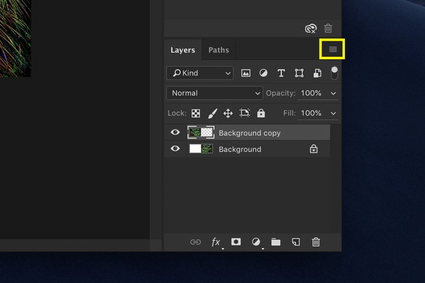Filter layers by pixel type

coord(246,73)
